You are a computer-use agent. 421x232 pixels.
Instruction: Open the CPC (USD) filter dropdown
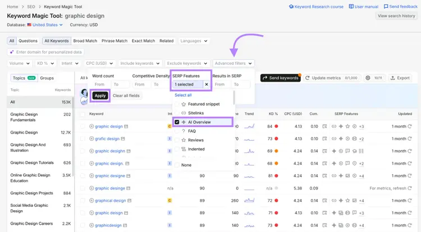(99, 63)
